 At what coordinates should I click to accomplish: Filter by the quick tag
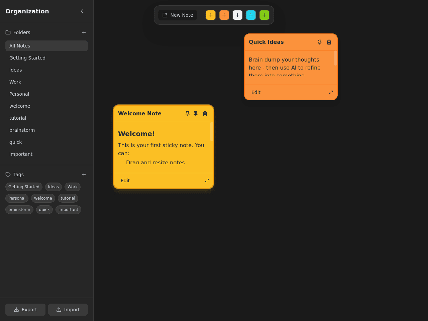click(44, 210)
